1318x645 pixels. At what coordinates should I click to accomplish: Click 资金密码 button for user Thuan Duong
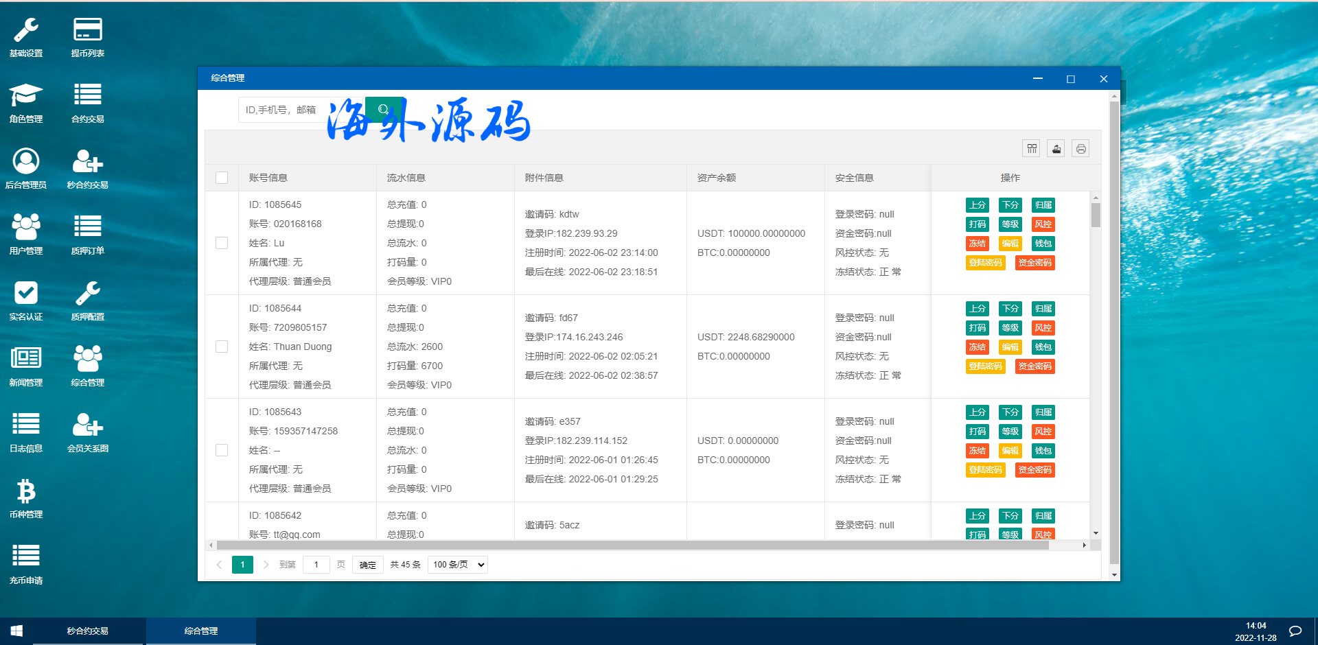coord(1034,366)
